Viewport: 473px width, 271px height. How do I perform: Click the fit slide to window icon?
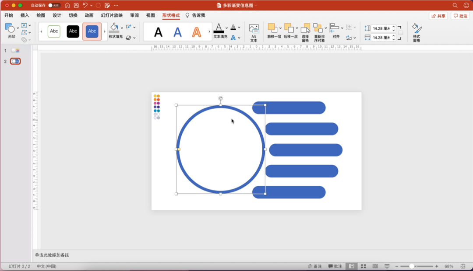(x=463, y=266)
